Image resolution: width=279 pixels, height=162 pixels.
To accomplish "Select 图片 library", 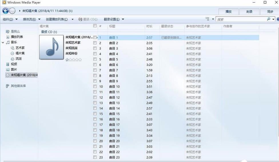I will tap(14, 70).
